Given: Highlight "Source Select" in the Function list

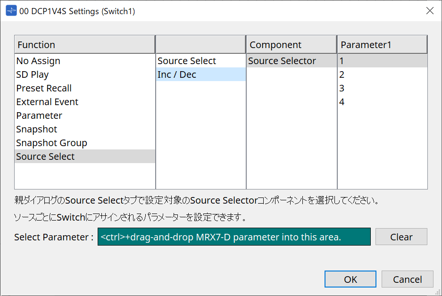Looking at the screenshot, I should click(45, 156).
